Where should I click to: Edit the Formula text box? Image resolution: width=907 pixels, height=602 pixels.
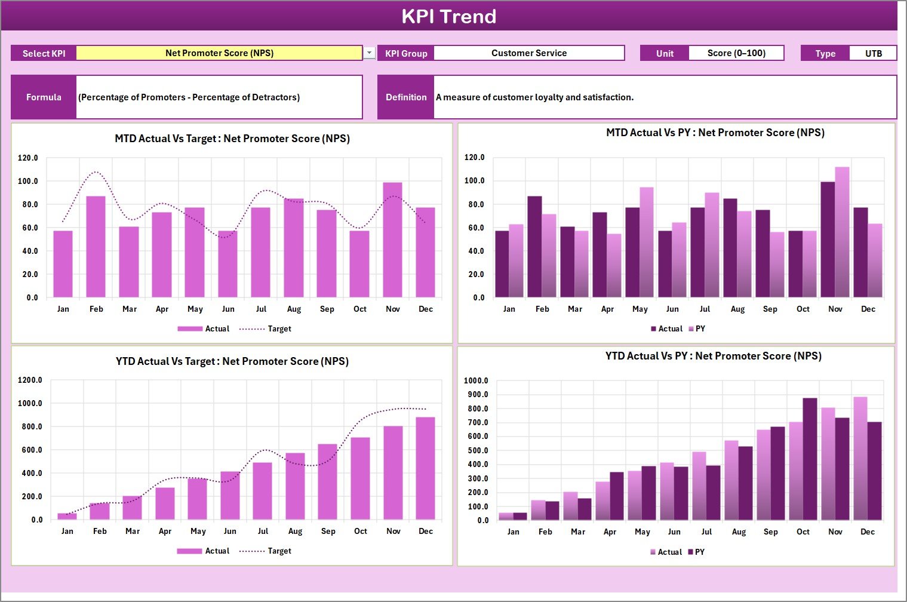tap(219, 97)
